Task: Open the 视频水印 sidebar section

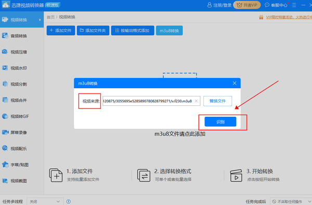Action: 22,68
